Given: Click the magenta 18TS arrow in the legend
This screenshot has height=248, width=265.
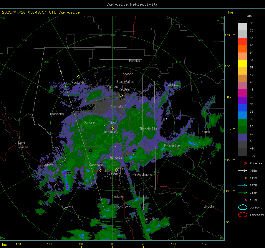Looking at the screenshot, I should pos(243,200).
